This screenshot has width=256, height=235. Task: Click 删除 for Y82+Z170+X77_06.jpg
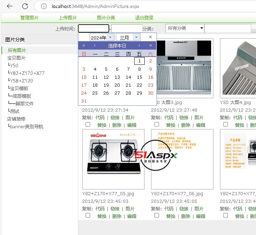pos(186,216)
